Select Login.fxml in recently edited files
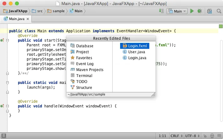 coord(135,46)
